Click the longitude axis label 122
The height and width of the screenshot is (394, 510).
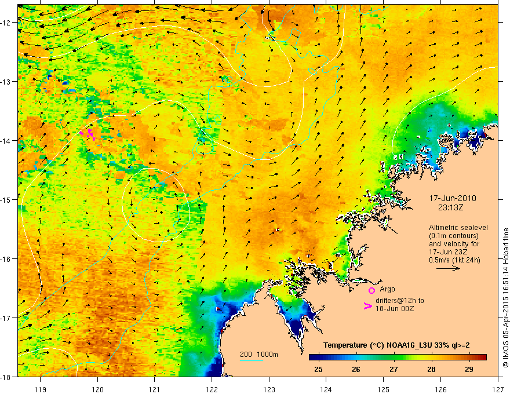tap(212, 389)
